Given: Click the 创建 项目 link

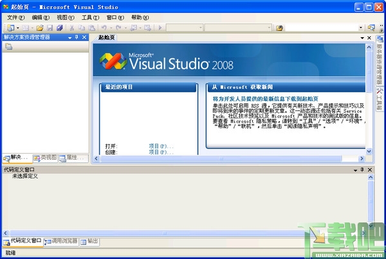Looking at the screenshot, I should [x=161, y=152].
